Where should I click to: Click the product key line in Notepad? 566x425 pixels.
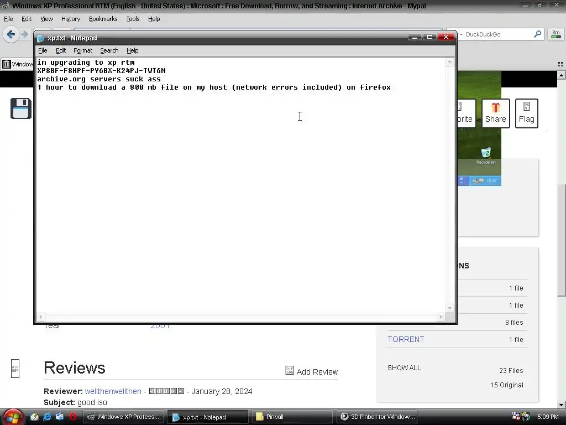102,70
